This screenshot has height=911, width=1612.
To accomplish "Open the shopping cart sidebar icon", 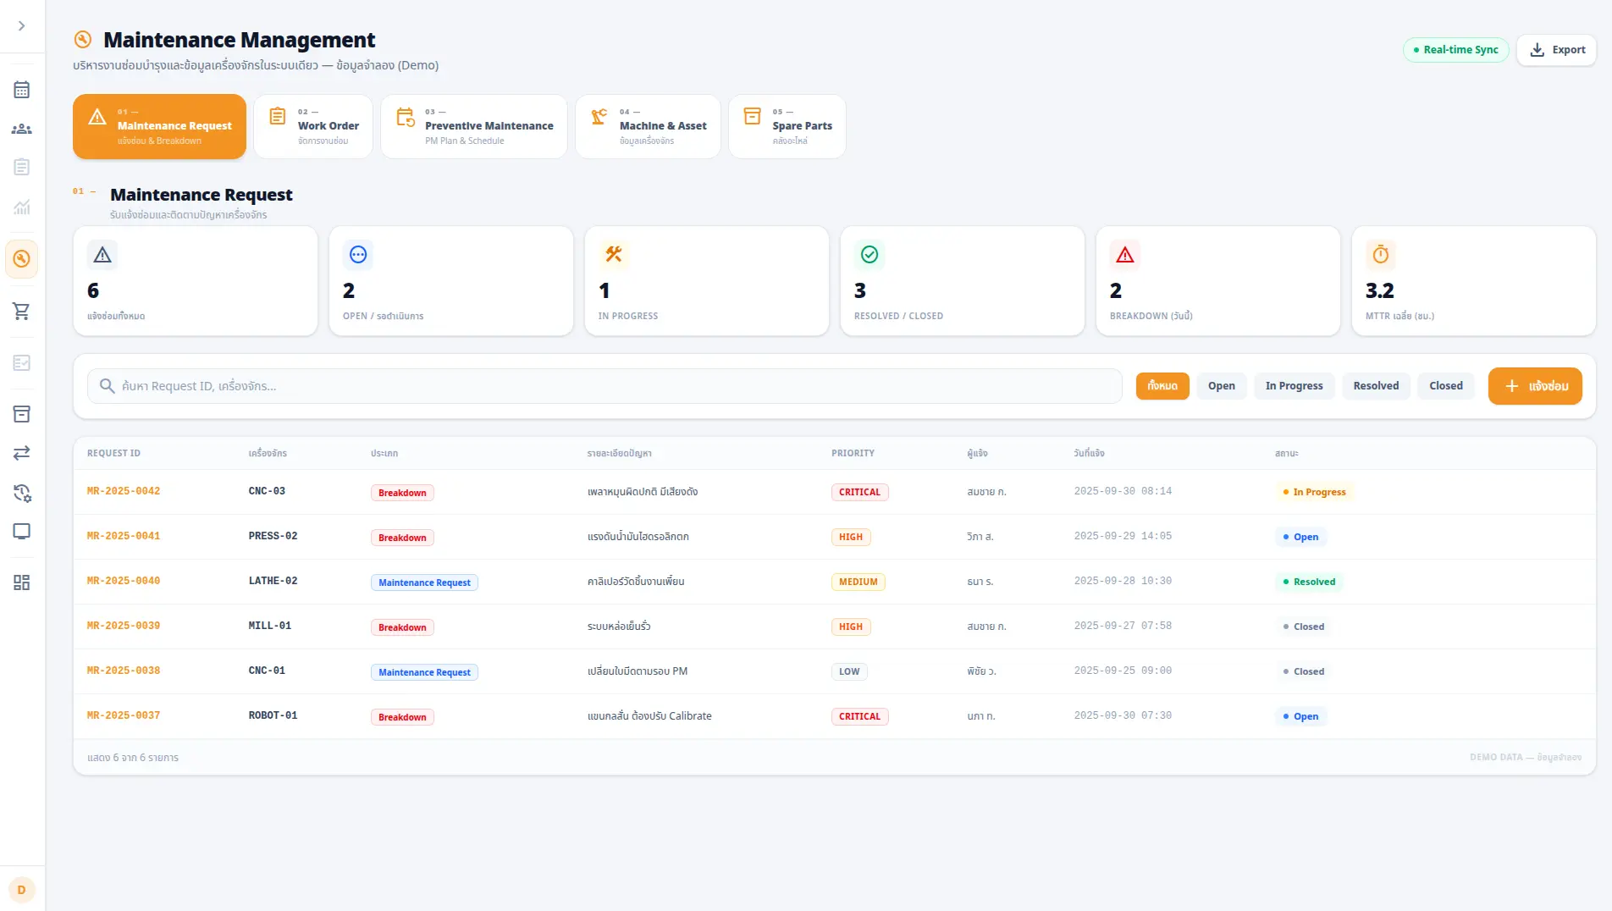I will (x=22, y=311).
